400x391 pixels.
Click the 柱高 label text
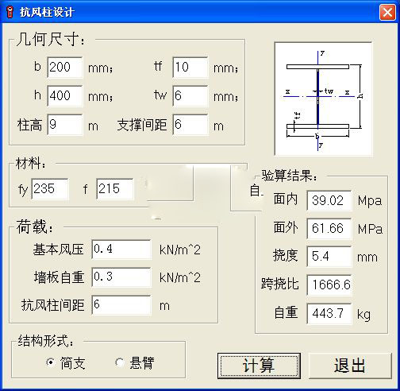[x=29, y=125]
